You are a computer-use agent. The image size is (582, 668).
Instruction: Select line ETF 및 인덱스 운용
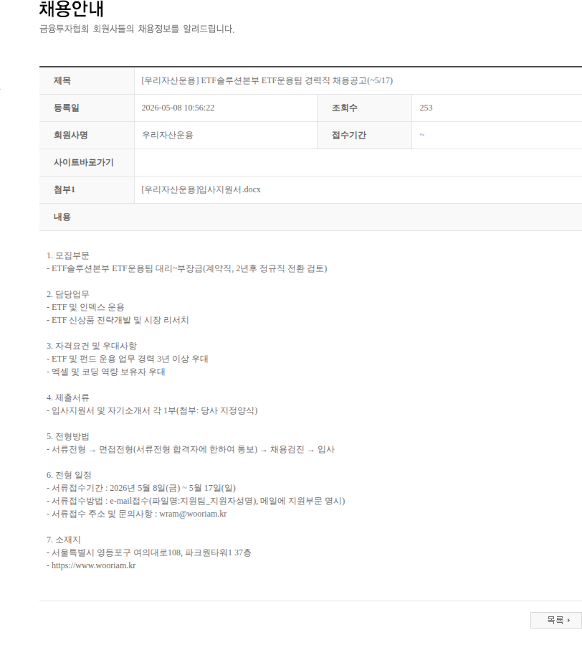click(x=85, y=307)
